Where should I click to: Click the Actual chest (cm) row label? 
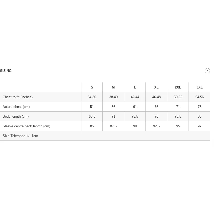click(x=16, y=107)
